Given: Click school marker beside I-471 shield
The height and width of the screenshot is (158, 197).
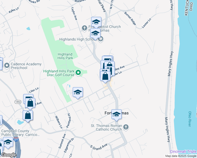Looking at the screenshot, I should (x=8, y=142).
